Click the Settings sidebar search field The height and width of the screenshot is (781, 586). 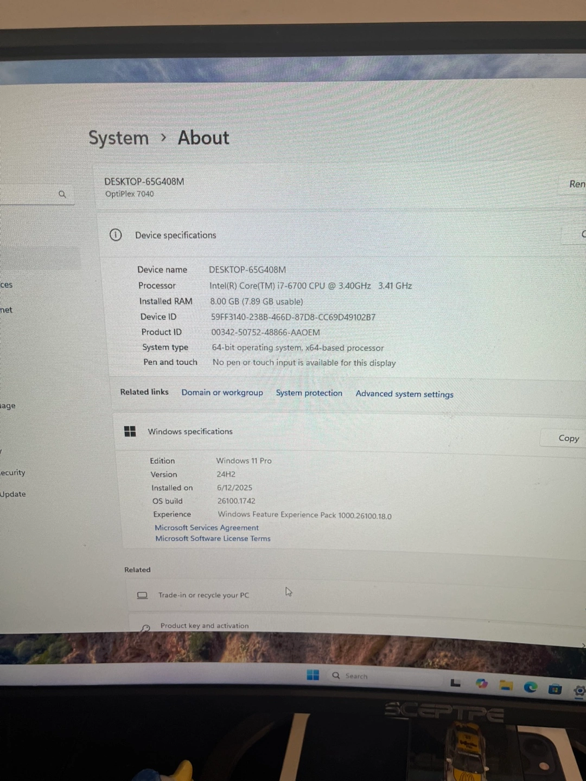click(x=37, y=194)
